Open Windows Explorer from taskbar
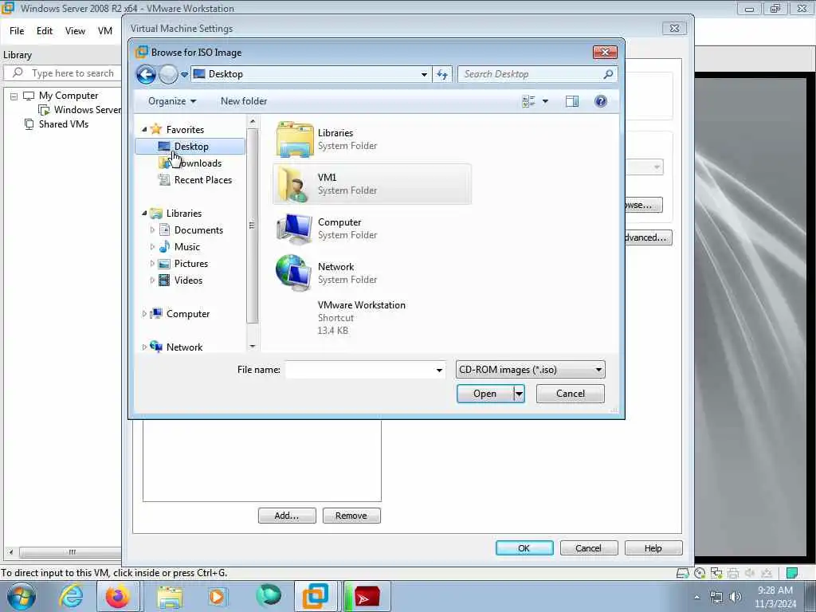The width and height of the screenshot is (816, 612). point(170,596)
